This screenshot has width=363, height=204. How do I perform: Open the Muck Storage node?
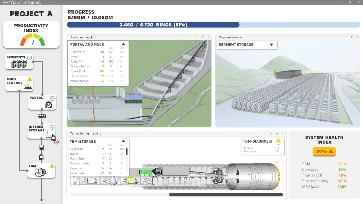pyautogui.click(x=19, y=83)
